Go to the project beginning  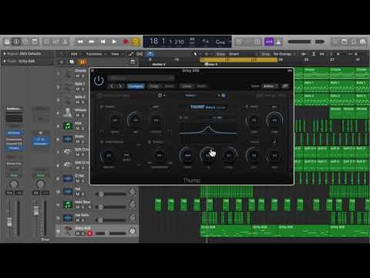103,42
